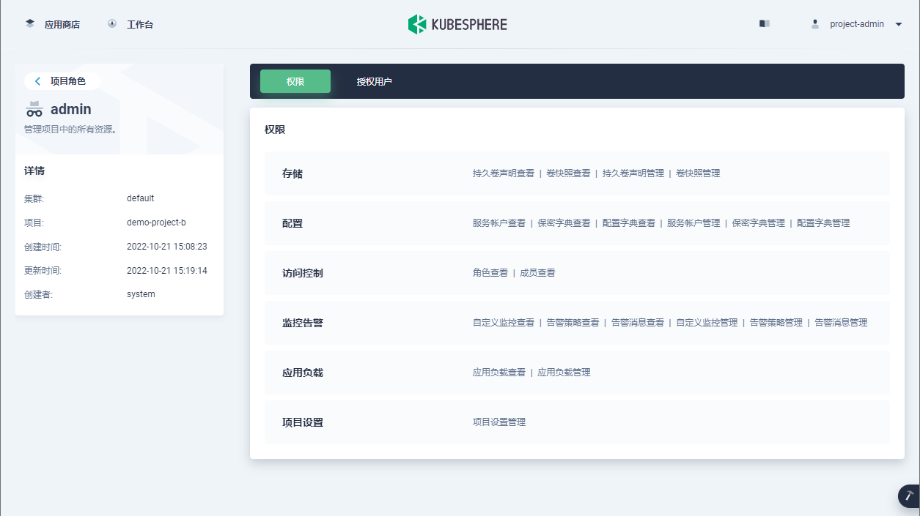
Task: Select the 访问控制 permission row title
Action: (303, 273)
